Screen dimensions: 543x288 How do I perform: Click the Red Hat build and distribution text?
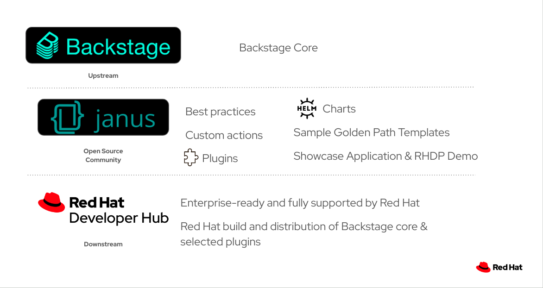(304, 234)
